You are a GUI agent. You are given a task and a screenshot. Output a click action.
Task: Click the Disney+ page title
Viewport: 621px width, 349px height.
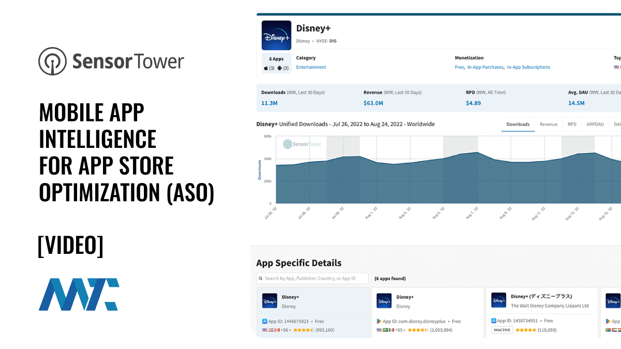tap(314, 28)
